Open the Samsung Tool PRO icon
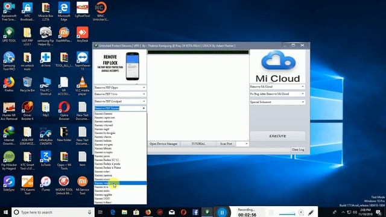Viewport: 386px width, 217px height. (x=9, y=61)
